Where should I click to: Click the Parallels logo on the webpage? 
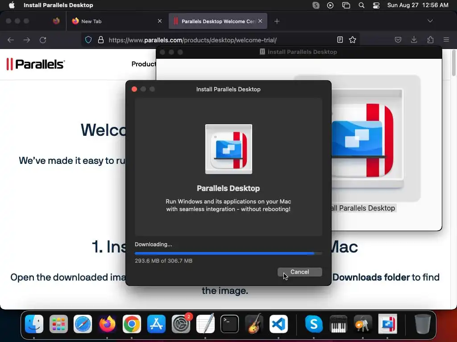coord(36,64)
